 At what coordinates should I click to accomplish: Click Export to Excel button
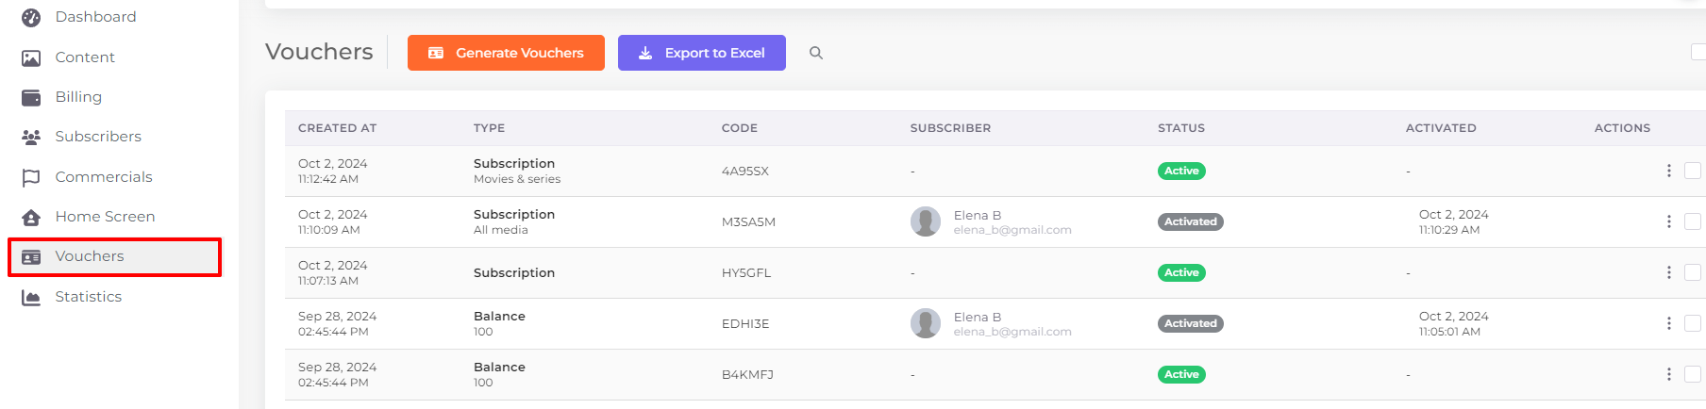click(702, 53)
